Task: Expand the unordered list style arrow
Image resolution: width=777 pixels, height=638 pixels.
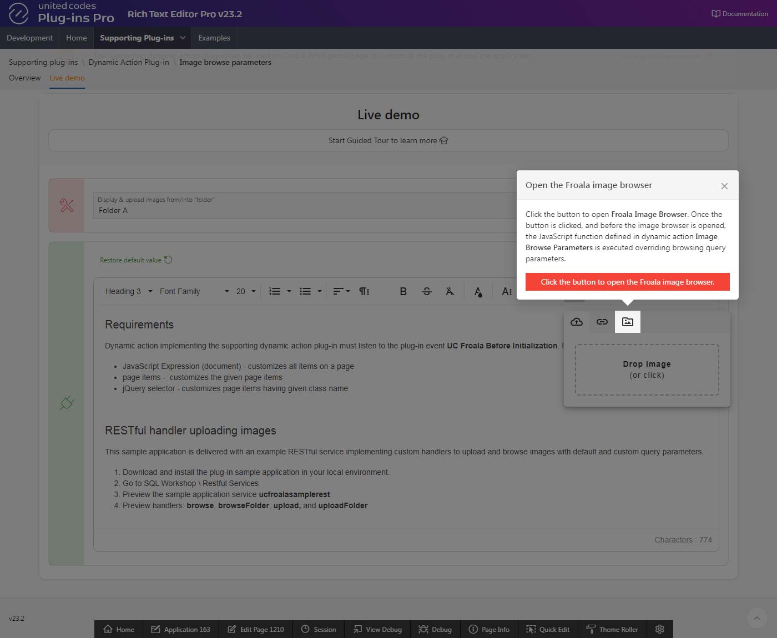Action: 320,291
